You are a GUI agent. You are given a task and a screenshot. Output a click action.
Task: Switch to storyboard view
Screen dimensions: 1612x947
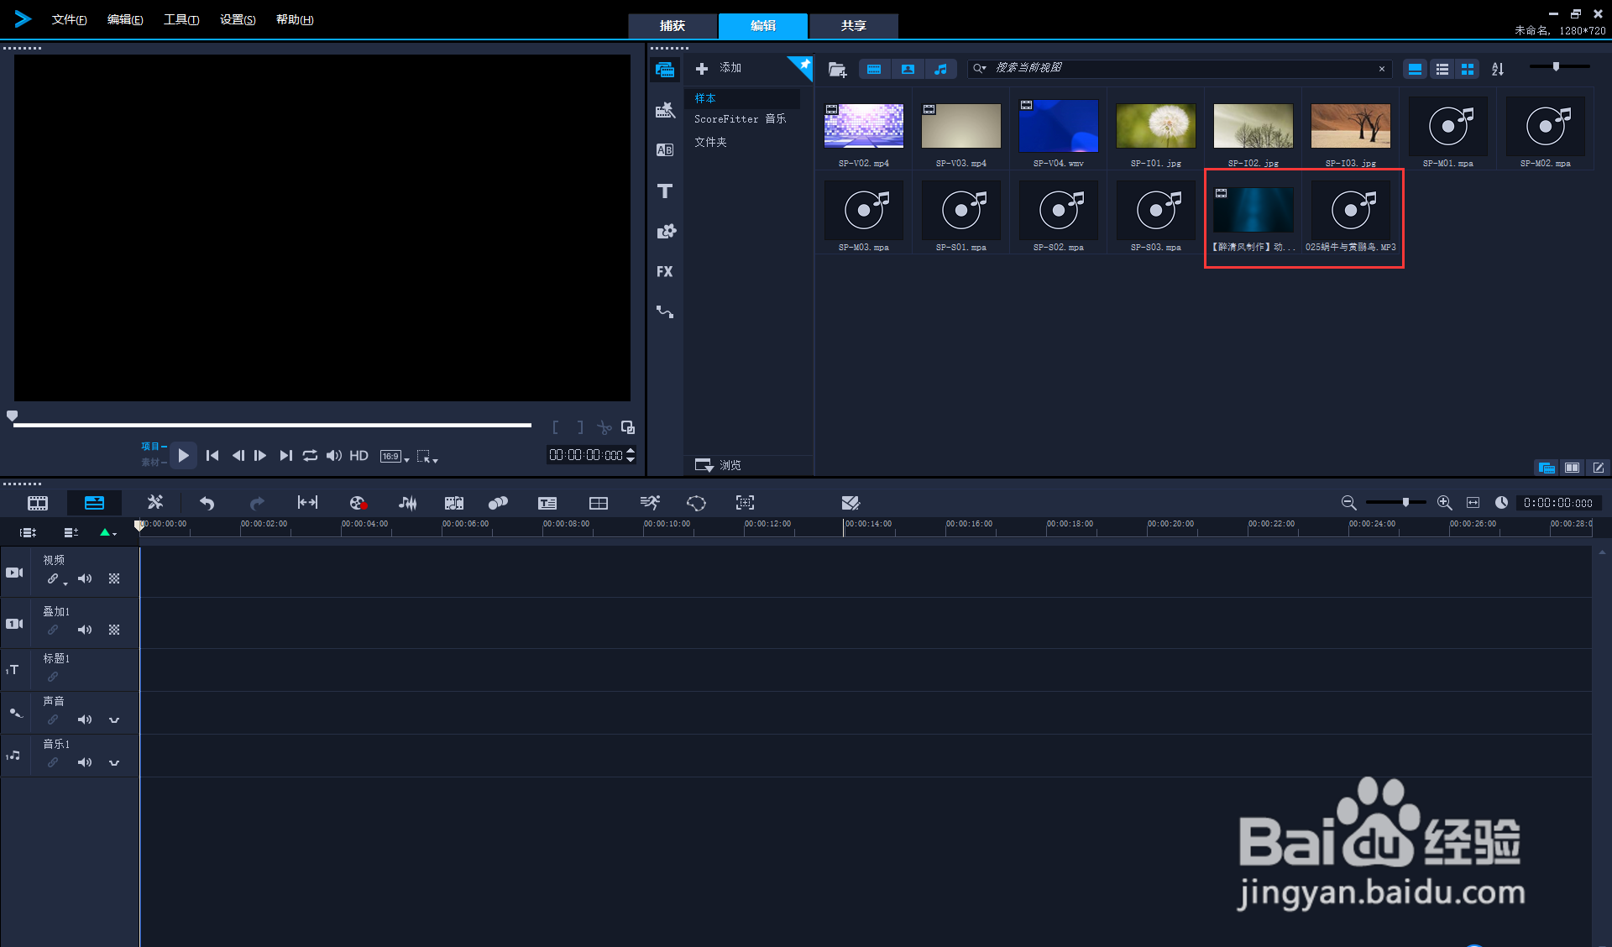tap(38, 503)
